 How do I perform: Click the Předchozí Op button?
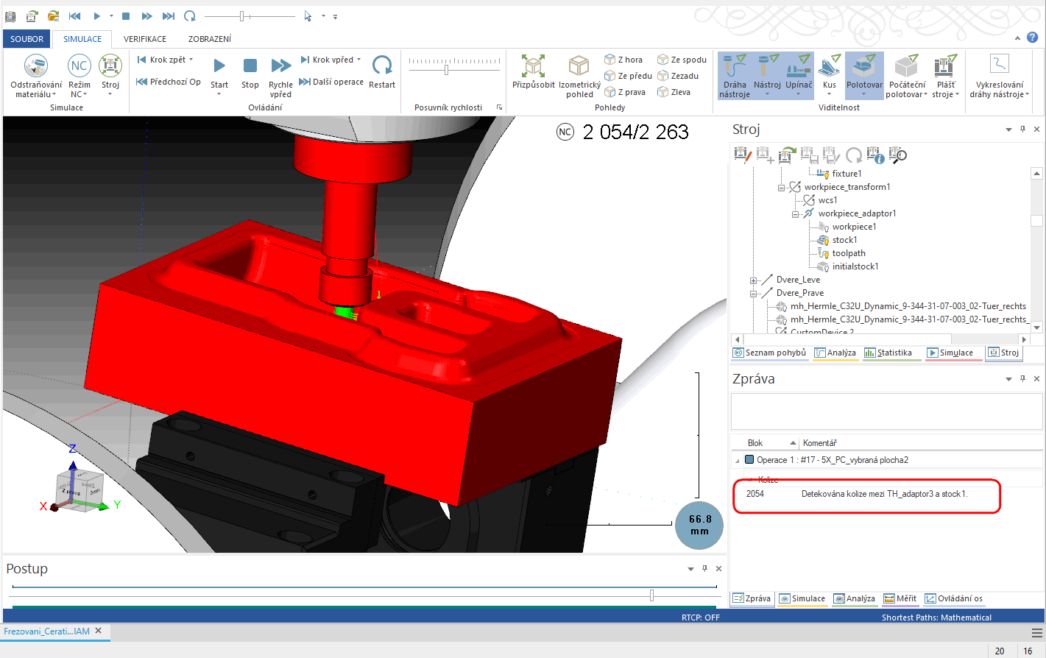pyautogui.click(x=169, y=82)
